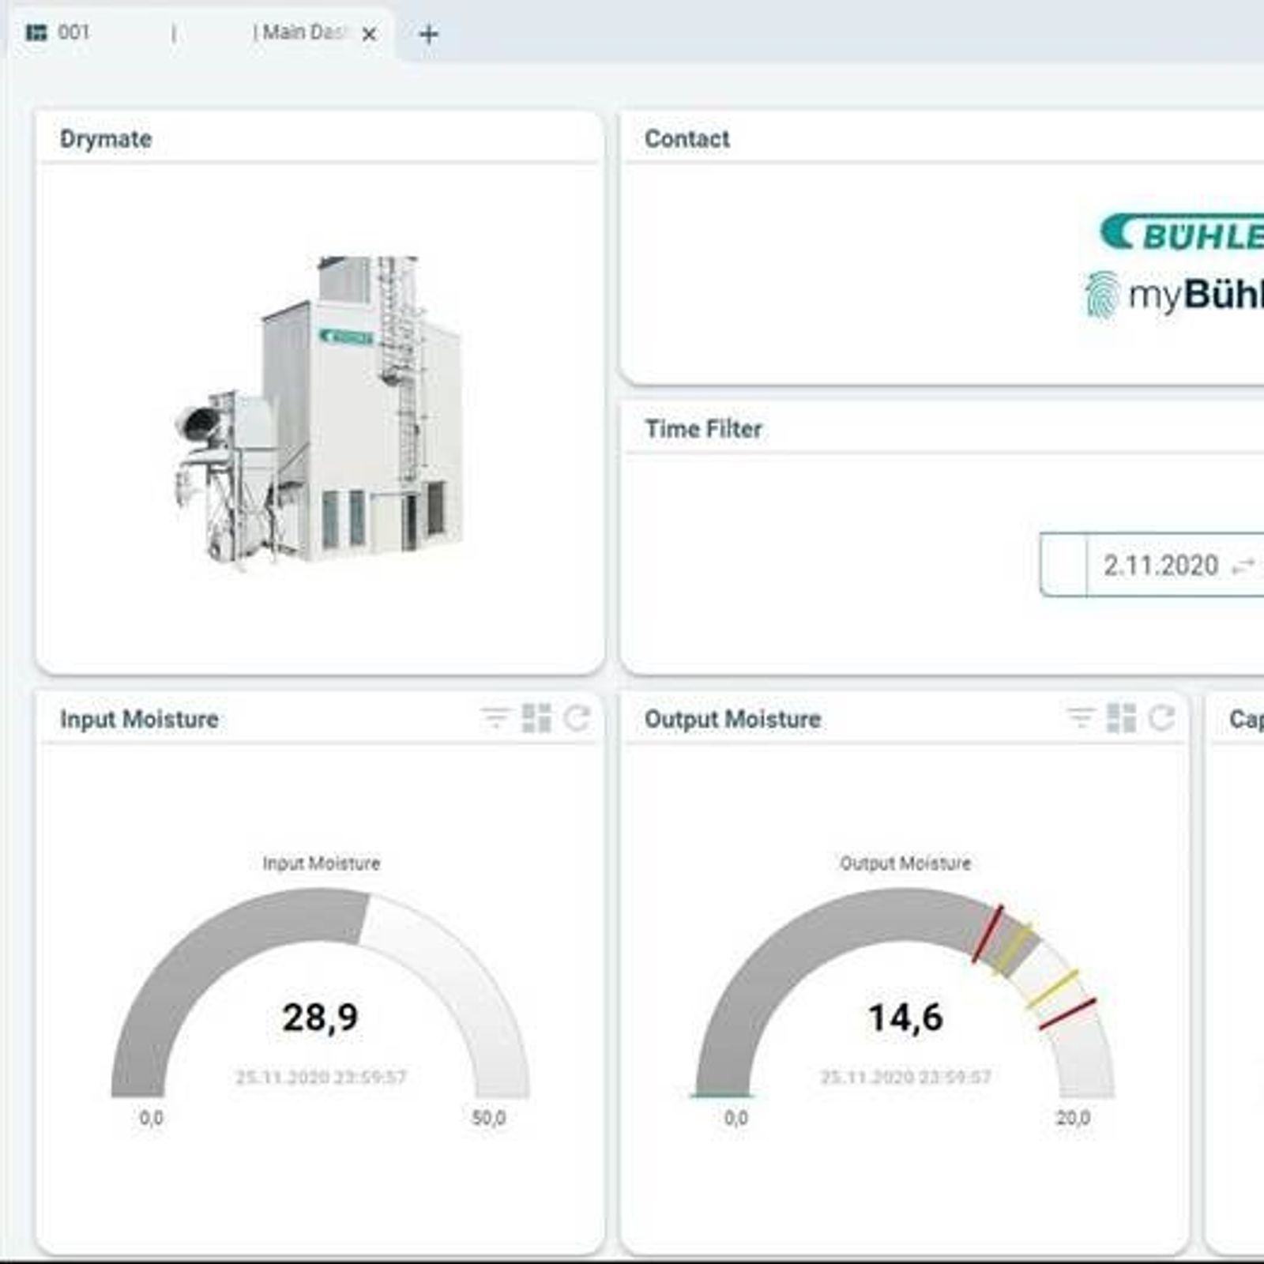Click the 50,0 maximum on Input gauge
Viewport: 1264px width, 1264px height.
489,1118
